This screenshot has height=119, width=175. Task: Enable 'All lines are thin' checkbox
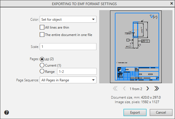(x=42, y=27)
